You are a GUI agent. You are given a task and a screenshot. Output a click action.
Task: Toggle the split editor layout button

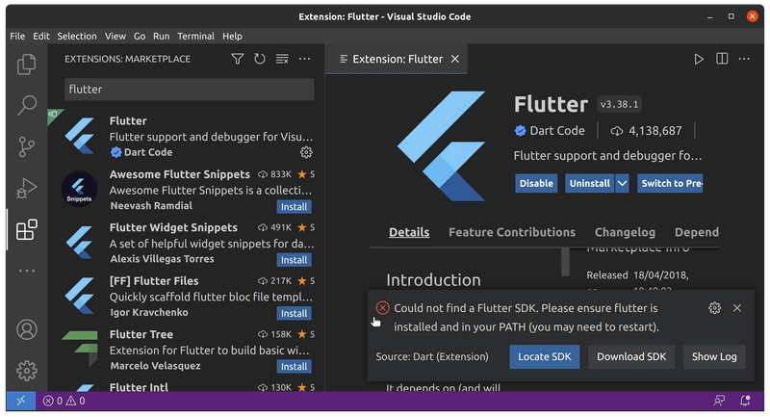(x=722, y=59)
